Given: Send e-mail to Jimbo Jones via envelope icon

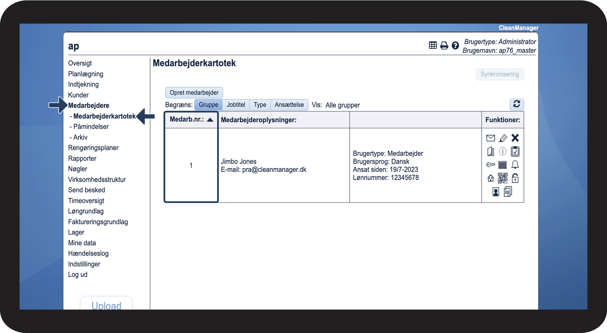Looking at the screenshot, I should 491,138.
